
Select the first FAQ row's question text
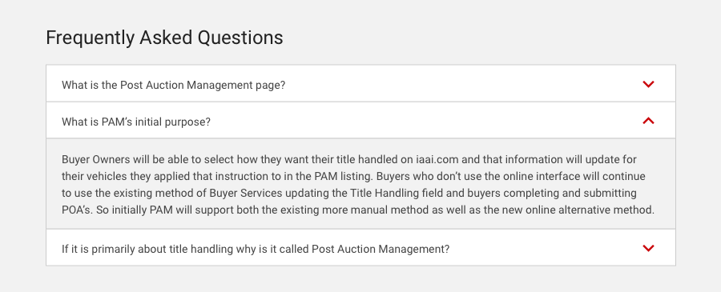coord(173,86)
